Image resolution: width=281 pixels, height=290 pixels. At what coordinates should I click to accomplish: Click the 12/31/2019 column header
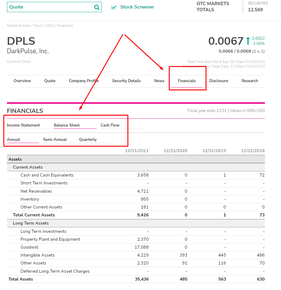coord(214,151)
